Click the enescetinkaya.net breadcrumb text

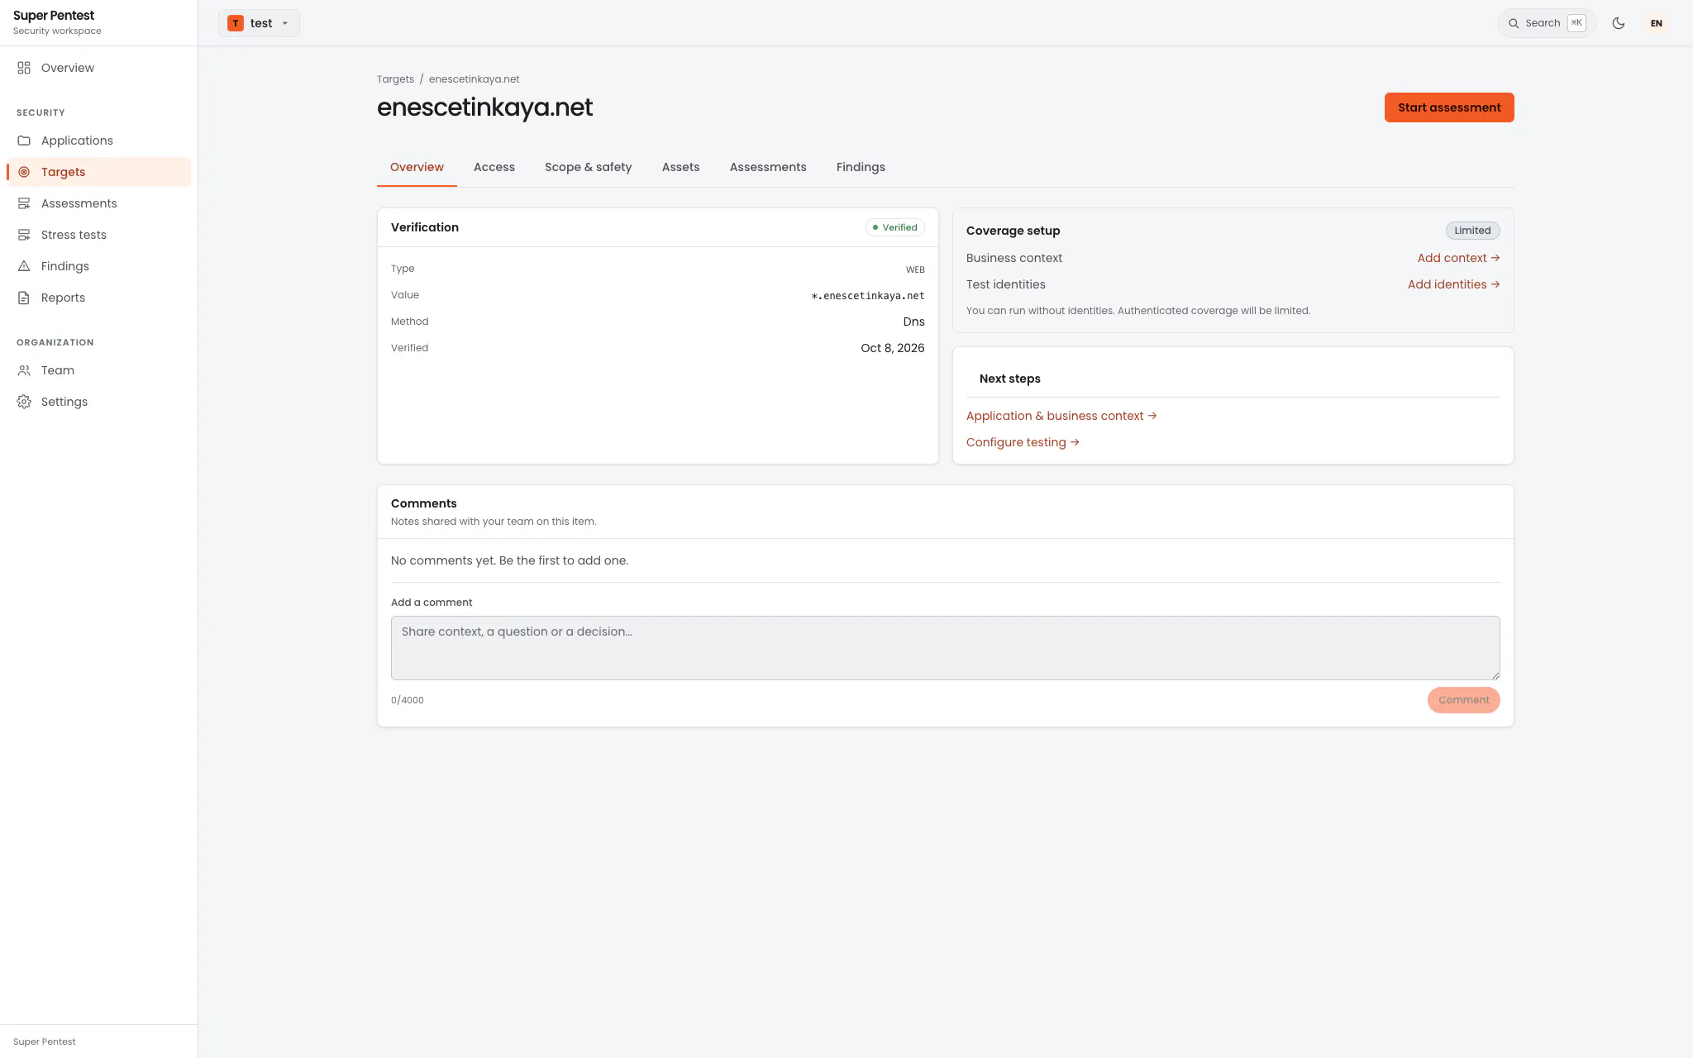click(474, 79)
